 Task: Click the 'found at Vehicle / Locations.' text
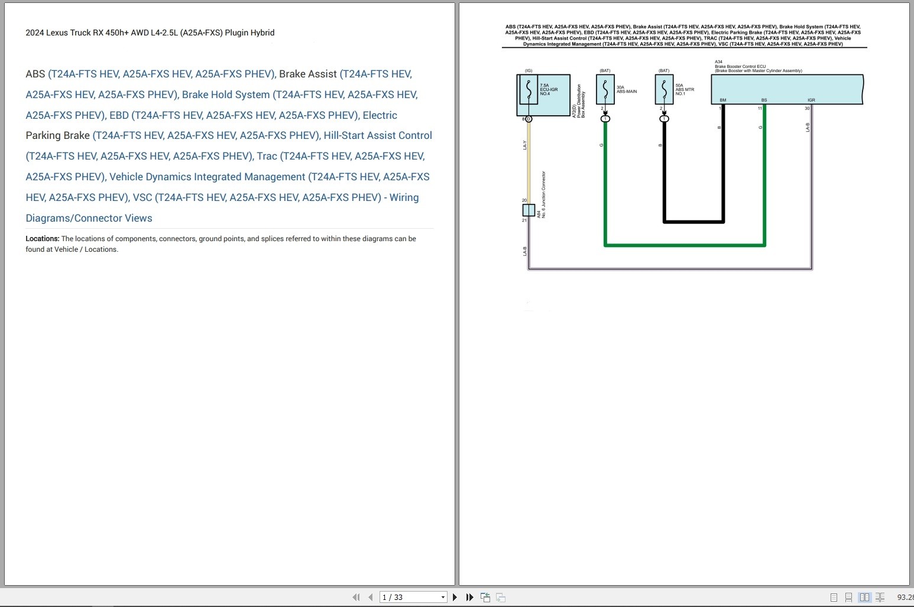(x=72, y=249)
